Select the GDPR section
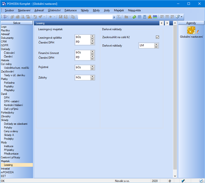Screen dimensions: 205x183 point(5,45)
